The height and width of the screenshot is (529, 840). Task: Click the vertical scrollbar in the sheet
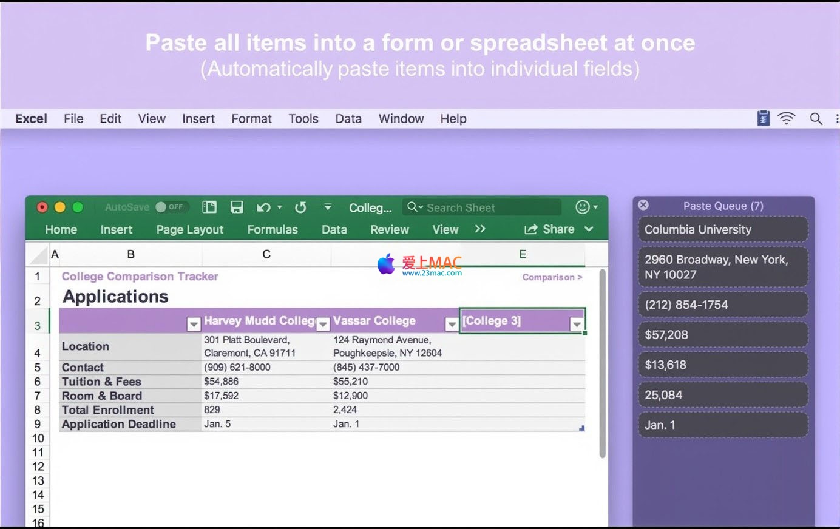point(602,364)
